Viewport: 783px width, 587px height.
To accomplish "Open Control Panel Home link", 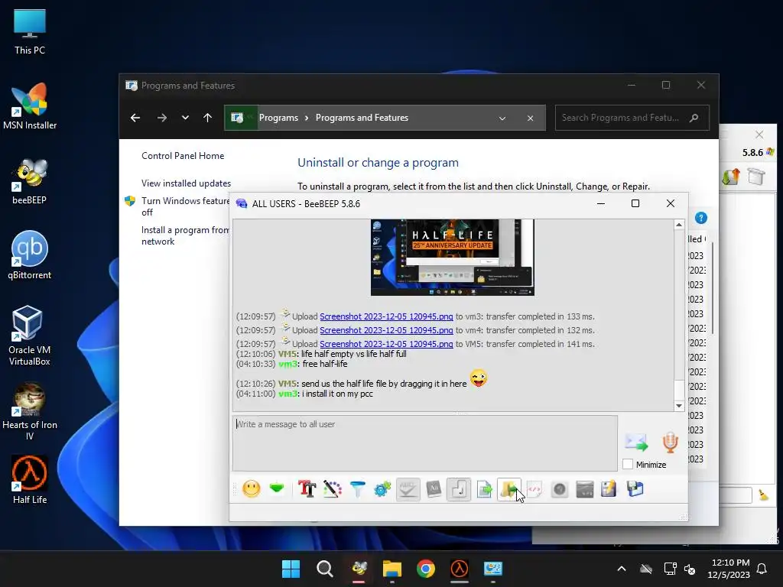I will tap(183, 156).
